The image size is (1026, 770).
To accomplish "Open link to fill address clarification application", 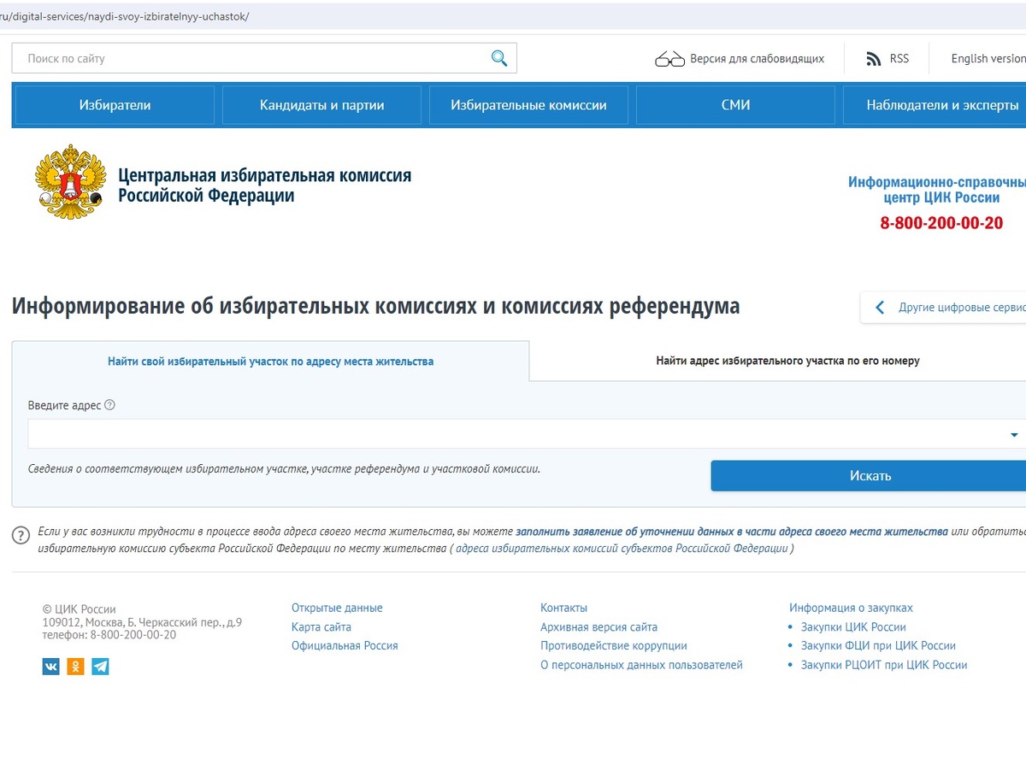I will click(732, 532).
